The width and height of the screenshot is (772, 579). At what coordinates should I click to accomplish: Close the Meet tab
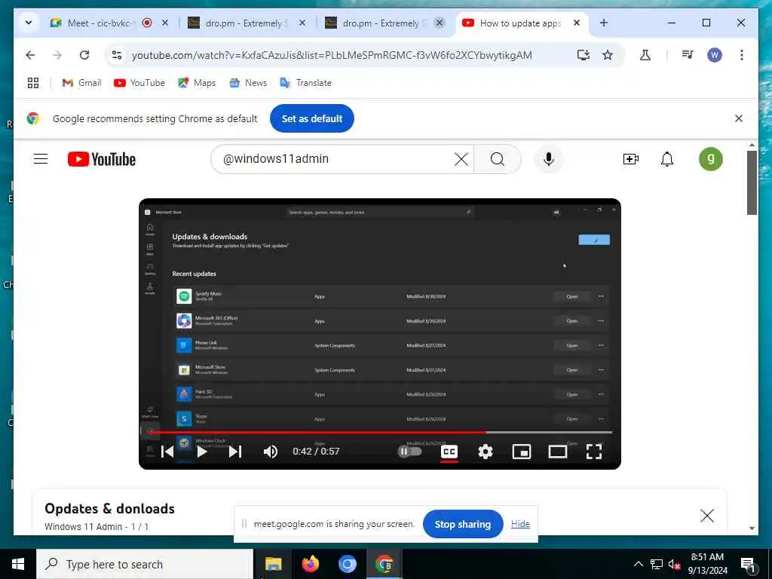[165, 23]
